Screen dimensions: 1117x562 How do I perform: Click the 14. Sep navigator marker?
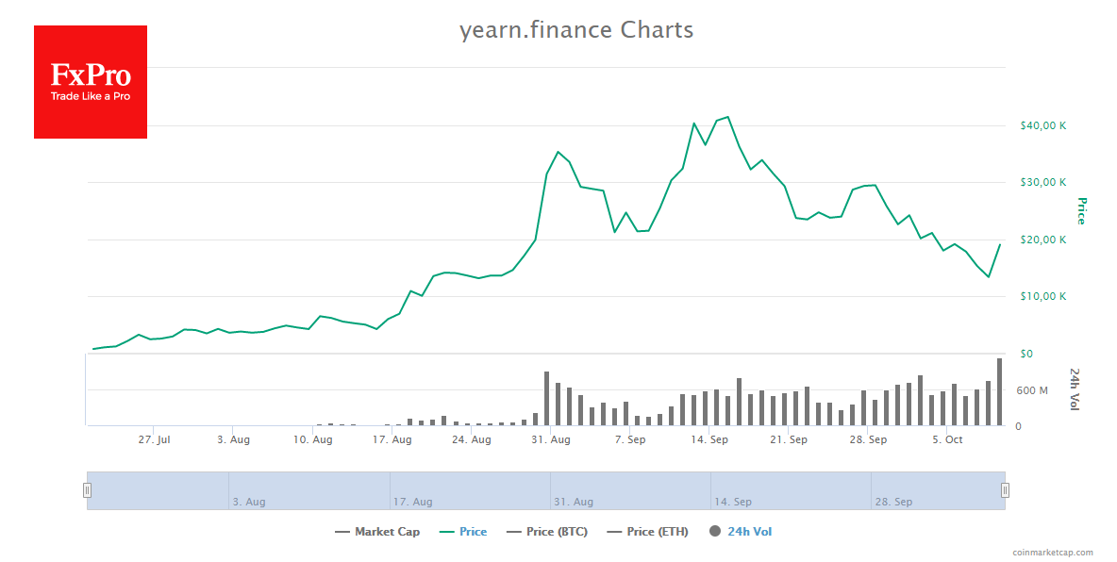pos(732,502)
